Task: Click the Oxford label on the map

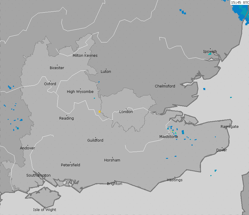Action: pyautogui.click(x=50, y=84)
